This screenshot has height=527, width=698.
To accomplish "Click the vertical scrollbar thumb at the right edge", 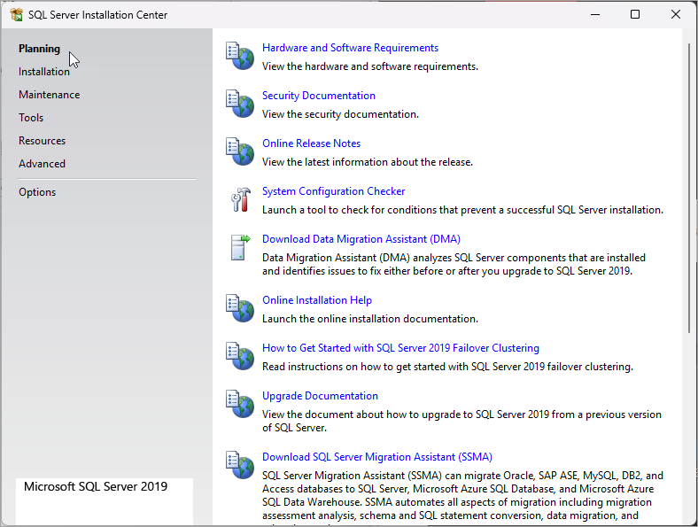I will click(689, 187).
